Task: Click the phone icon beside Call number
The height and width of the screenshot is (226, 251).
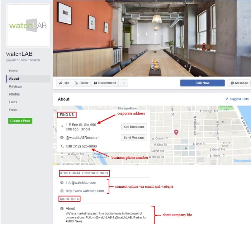Action: click(62, 146)
